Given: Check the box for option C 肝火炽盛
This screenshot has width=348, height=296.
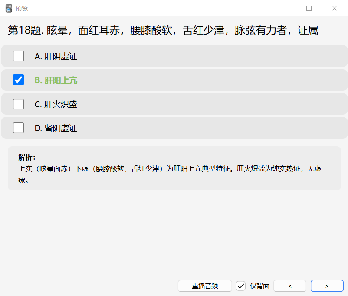Looking at the screenshot, I should 18,104.
